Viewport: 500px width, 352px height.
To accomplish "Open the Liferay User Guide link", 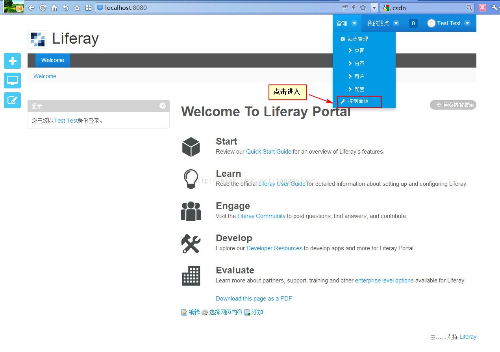I will coord(282,183).
